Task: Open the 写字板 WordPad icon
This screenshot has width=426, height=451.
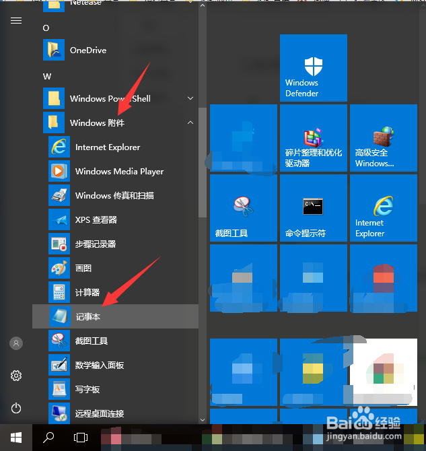Action: 59,389
